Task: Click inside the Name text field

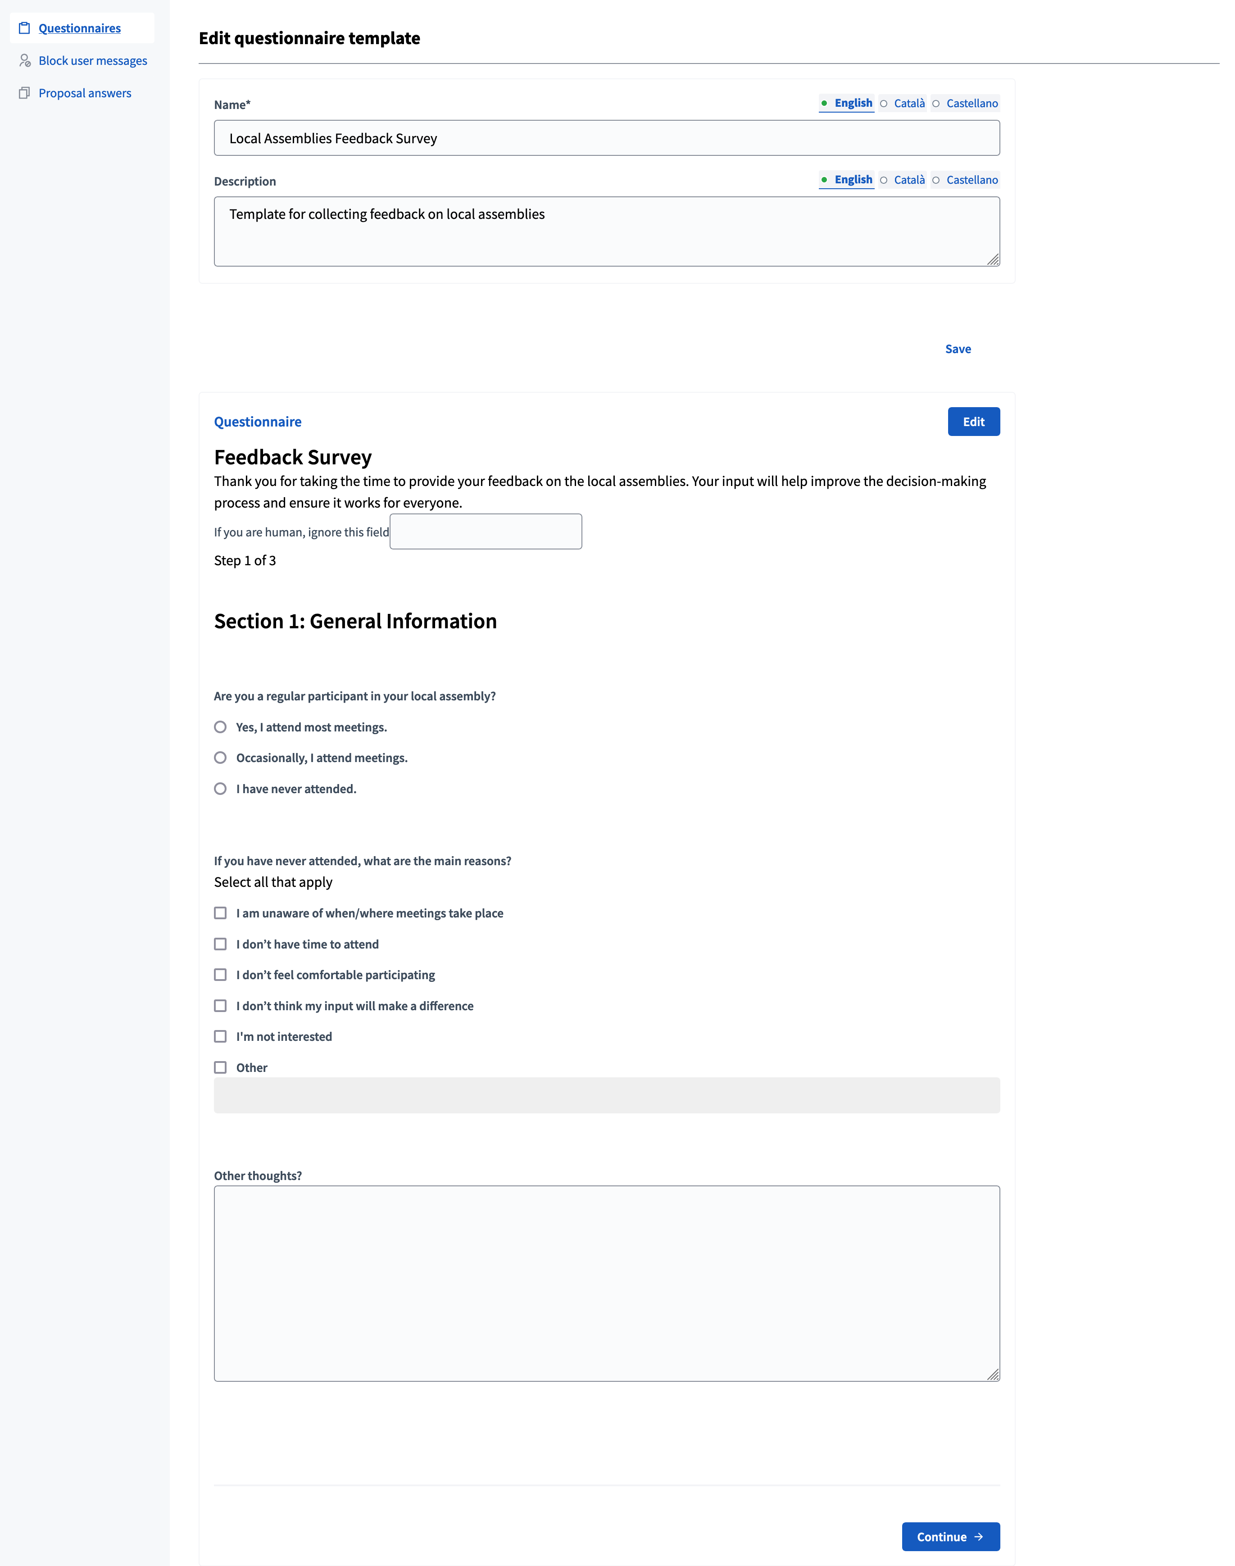Action: coord(607,137)
